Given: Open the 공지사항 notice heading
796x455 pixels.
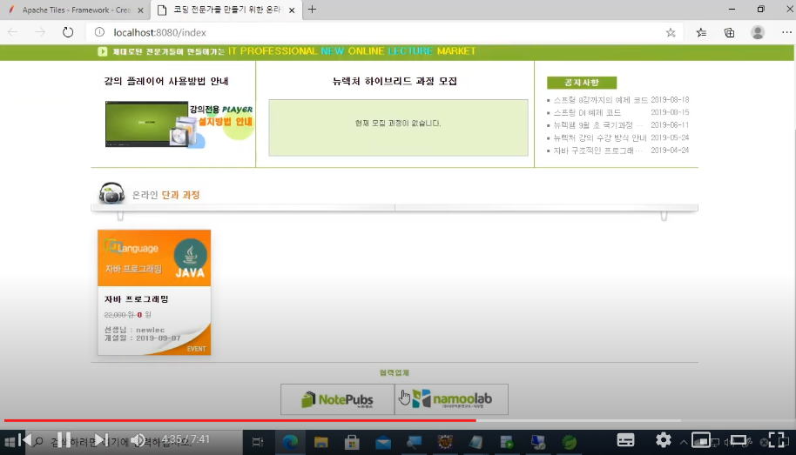Looking at the screenshot, I should (582, 83).
